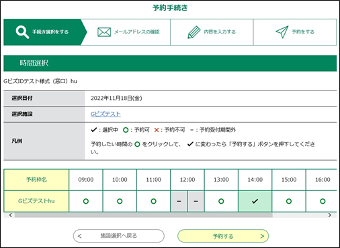Viewport: 340px width, 248px height.
Task: Click the horizontal scrollbar thumb
Action: click(x=144, y=215)
